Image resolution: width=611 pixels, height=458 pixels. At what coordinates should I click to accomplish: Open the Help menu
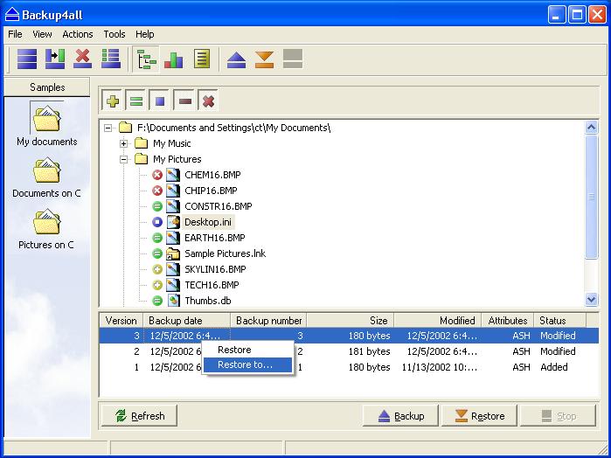(x=144, y=34)
